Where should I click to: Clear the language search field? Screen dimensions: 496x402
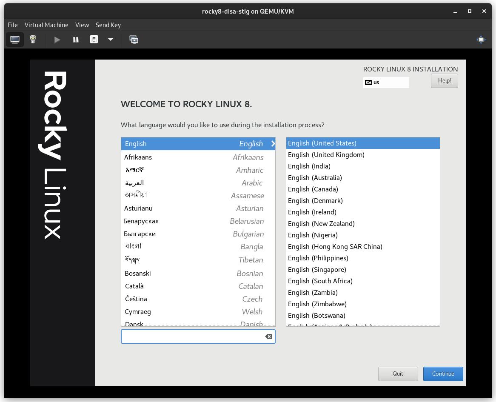(268, 336)
